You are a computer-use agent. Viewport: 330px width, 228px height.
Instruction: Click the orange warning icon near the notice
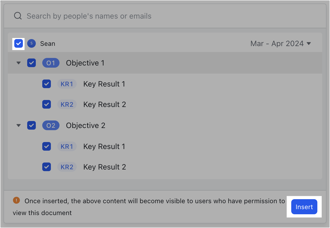tap(16, 200)
